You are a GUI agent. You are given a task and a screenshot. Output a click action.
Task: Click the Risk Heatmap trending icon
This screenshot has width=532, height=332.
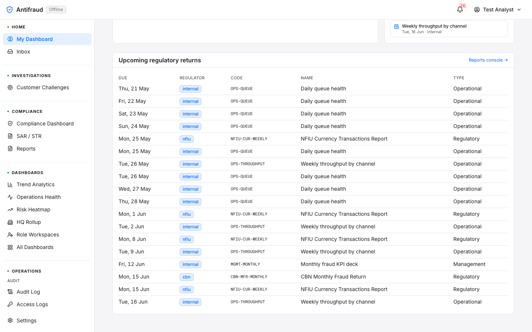point(10,210)
